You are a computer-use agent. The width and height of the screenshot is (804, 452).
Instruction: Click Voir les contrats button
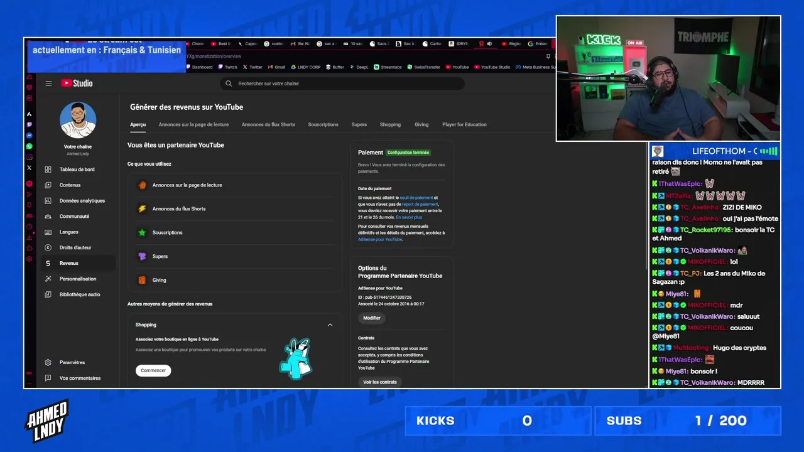coord(380,382)
